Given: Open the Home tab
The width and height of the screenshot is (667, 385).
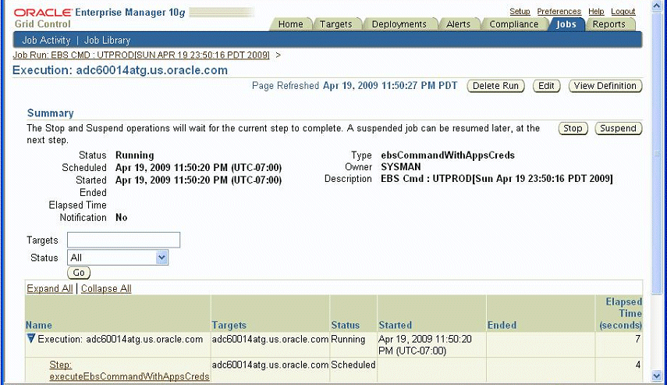Looking at the screenshot, I should pos(290,24).
